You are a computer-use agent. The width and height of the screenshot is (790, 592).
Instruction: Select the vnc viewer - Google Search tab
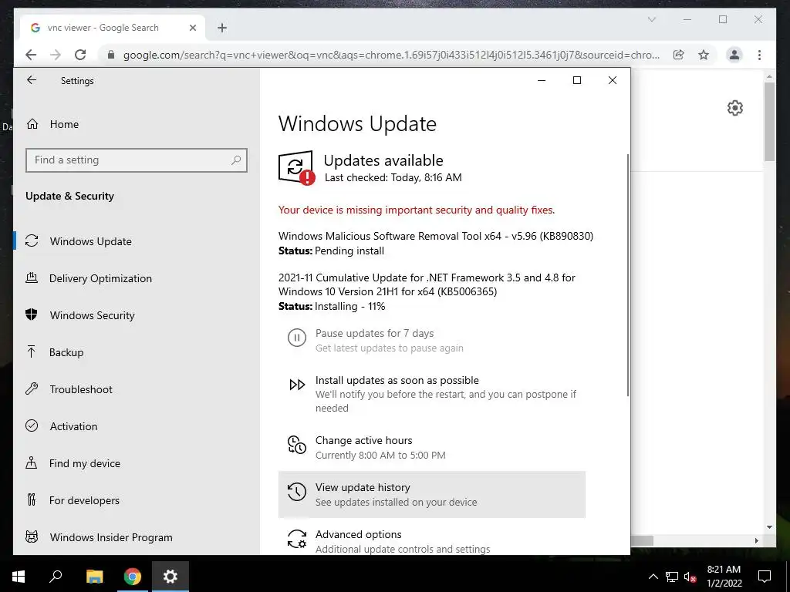tap(113, 28)
